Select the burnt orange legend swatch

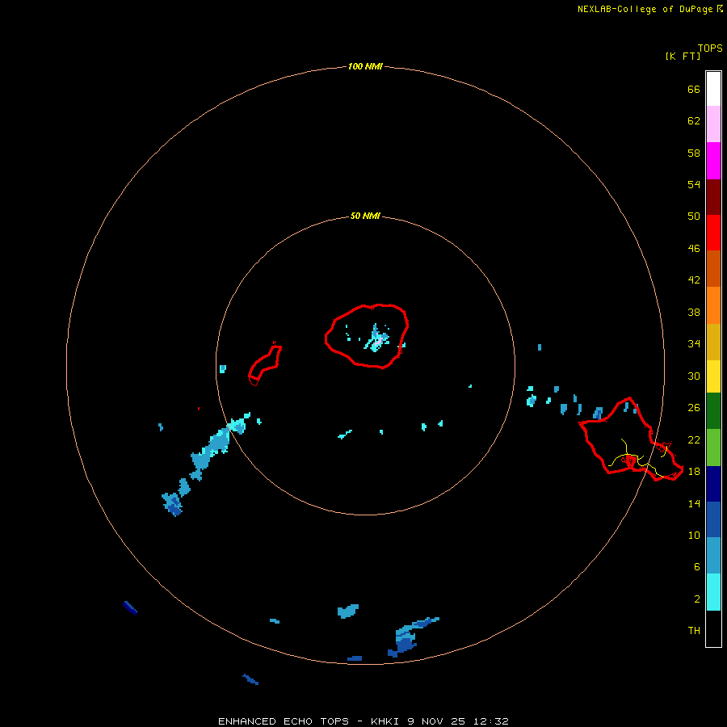pos(713,268)
